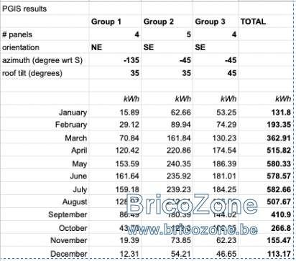Screen dimensions: 296x261
Task: Select April Group 1 value 120.42
Action: point(115,151)
